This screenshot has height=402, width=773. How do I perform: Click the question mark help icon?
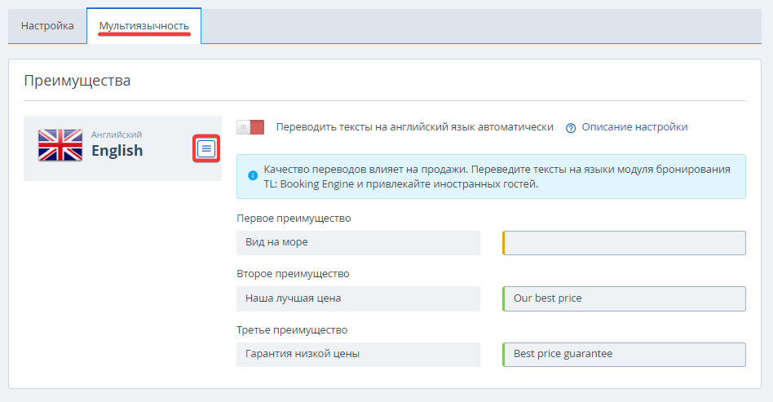pyautogui.click(x=571, y=128)
